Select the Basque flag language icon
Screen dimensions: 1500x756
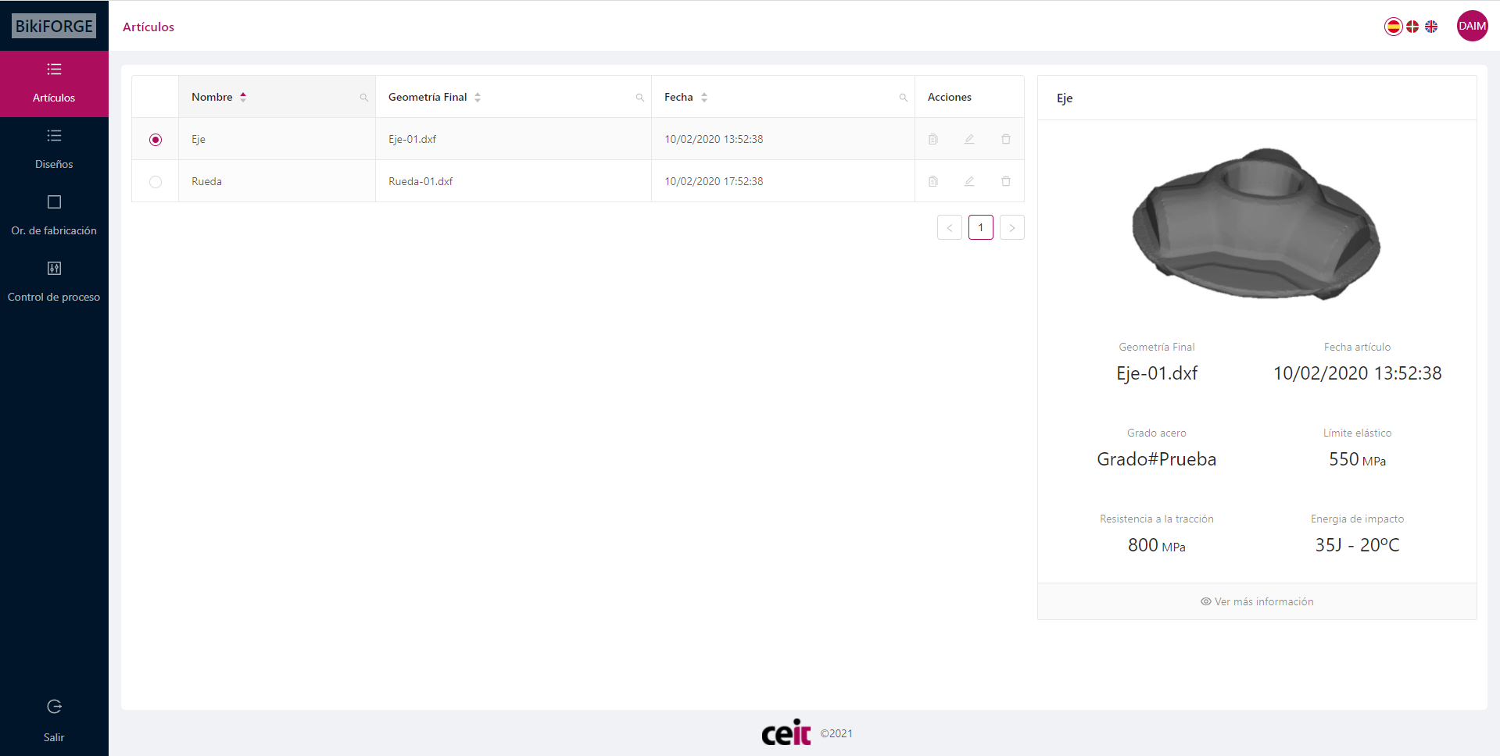pyautogui.click(x=1412, y=27)
